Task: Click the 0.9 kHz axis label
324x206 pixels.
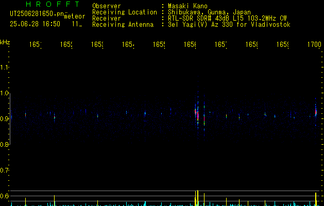Action: click(x=4, y=119)
